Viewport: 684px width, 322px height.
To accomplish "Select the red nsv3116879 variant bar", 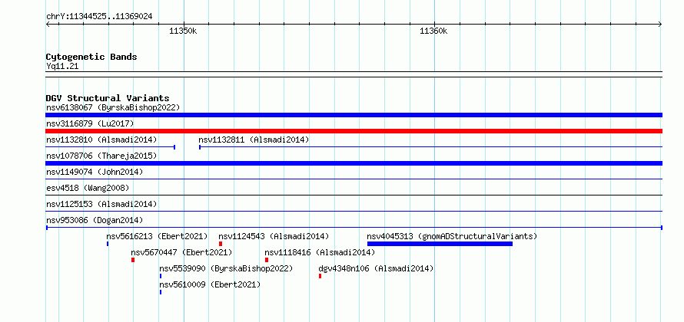I will tap(354, 131).
